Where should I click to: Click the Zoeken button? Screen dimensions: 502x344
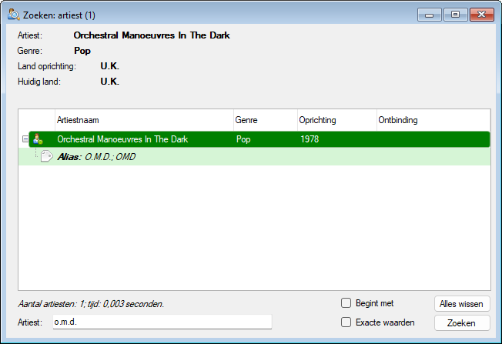pos(462,323)
